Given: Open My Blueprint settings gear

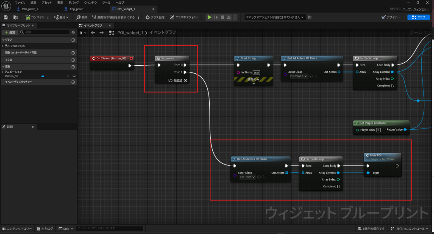Looking at the screenshot, I should pos(73,32).
